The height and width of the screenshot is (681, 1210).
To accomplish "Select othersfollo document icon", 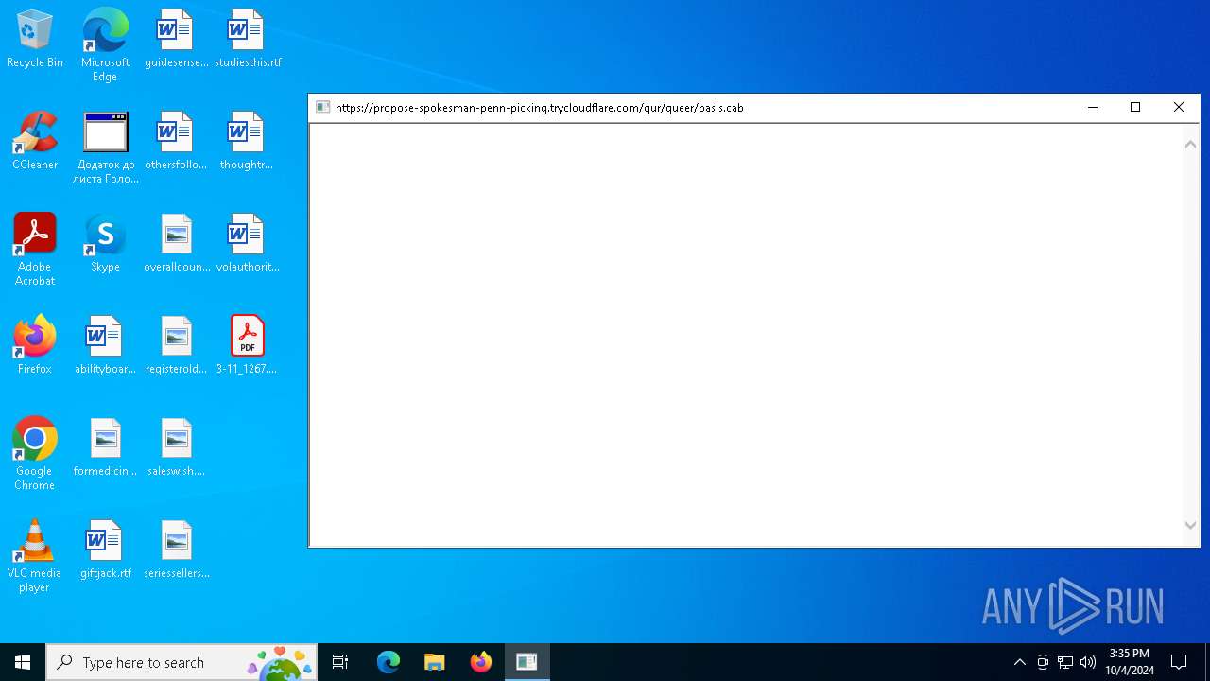I will click(176, 142).
